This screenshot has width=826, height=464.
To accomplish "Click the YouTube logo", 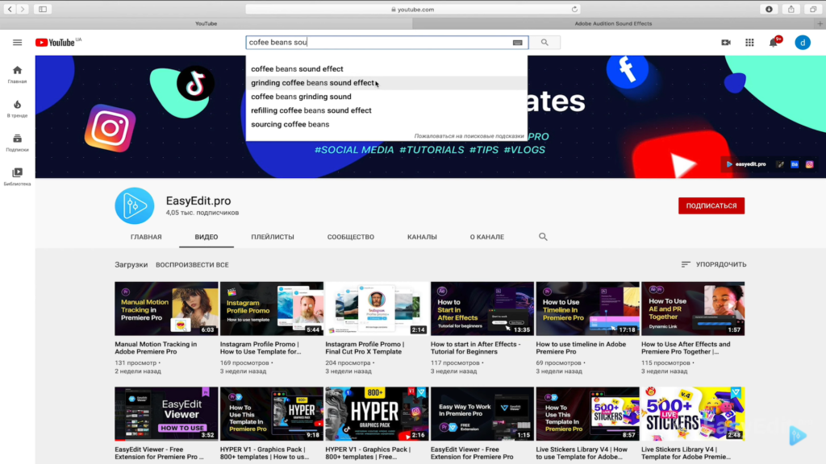I will (x=55, y=43).
